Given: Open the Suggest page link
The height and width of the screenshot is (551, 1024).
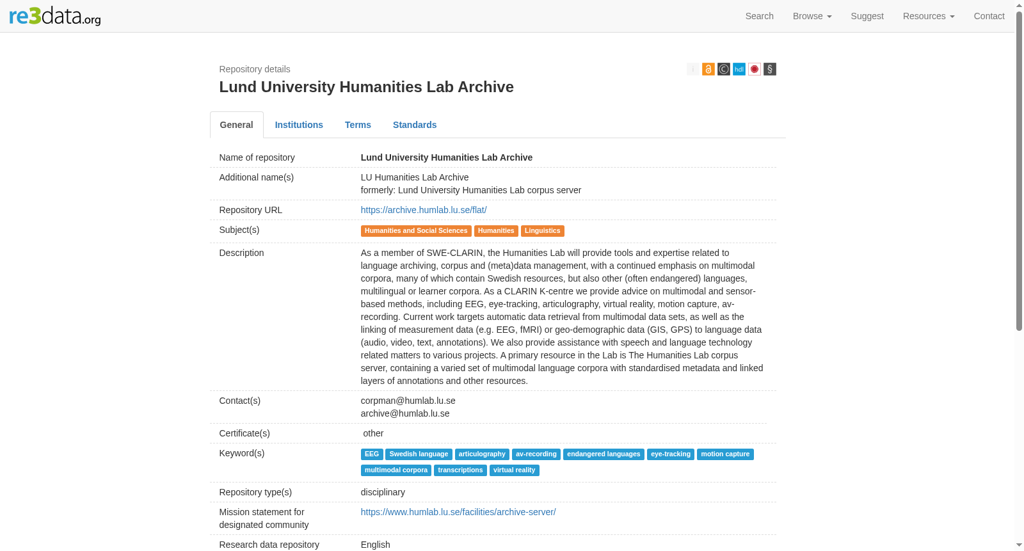Looking at the screenshot, I should click(x=867, y=16).
